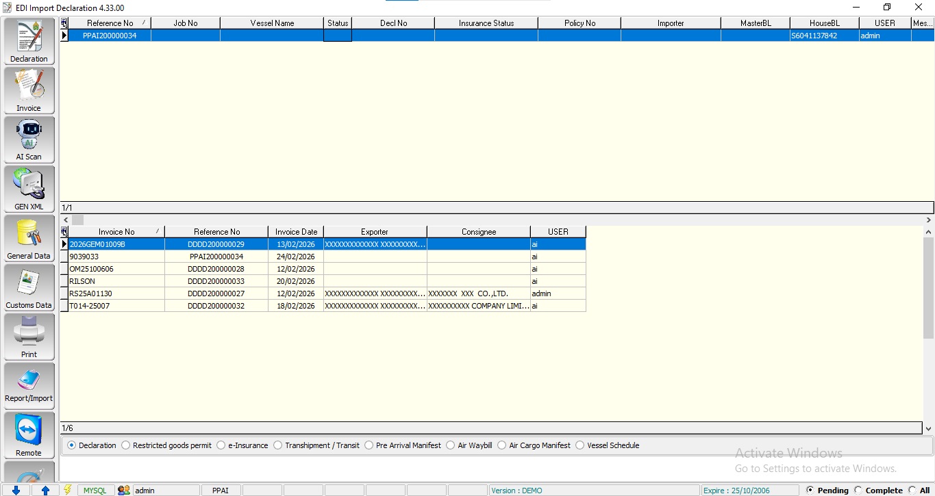935x496 pixels.
Task: Select the Restricted goods permit radio button
Action: [125, 445]
